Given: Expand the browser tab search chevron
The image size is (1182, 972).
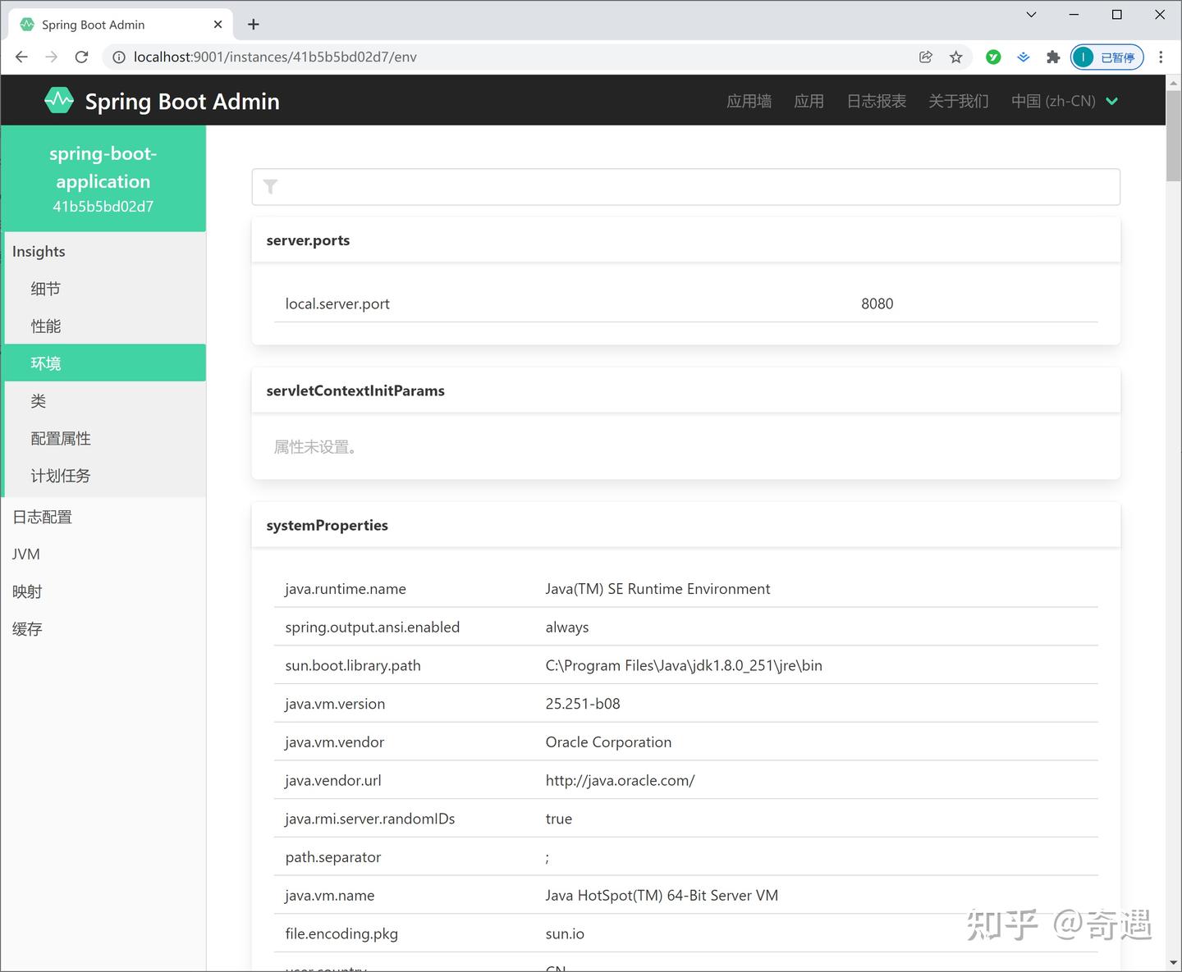Looking at the screenshot, I should (x=1030, y=15).
